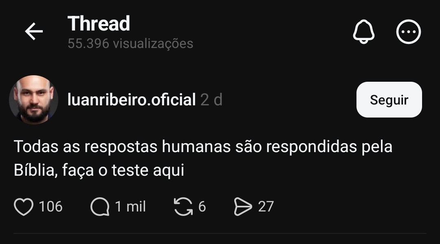Open the three-dot more options menu
440x244 pixels.
coord(408,32)
